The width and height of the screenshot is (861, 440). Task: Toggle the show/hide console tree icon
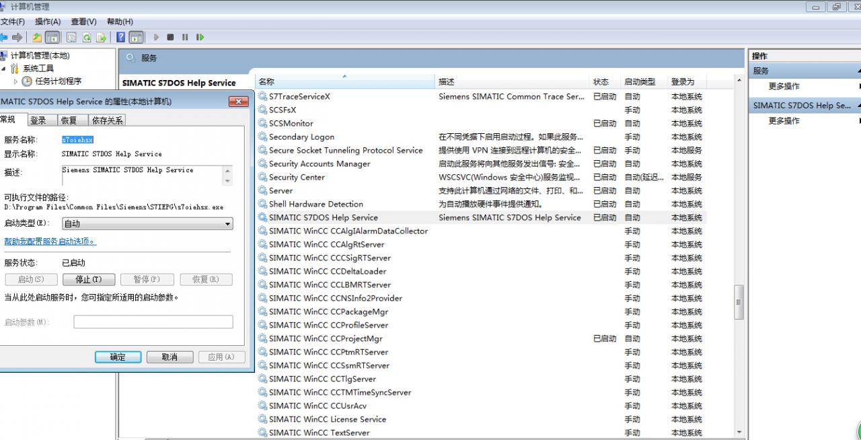pos(52,38)
